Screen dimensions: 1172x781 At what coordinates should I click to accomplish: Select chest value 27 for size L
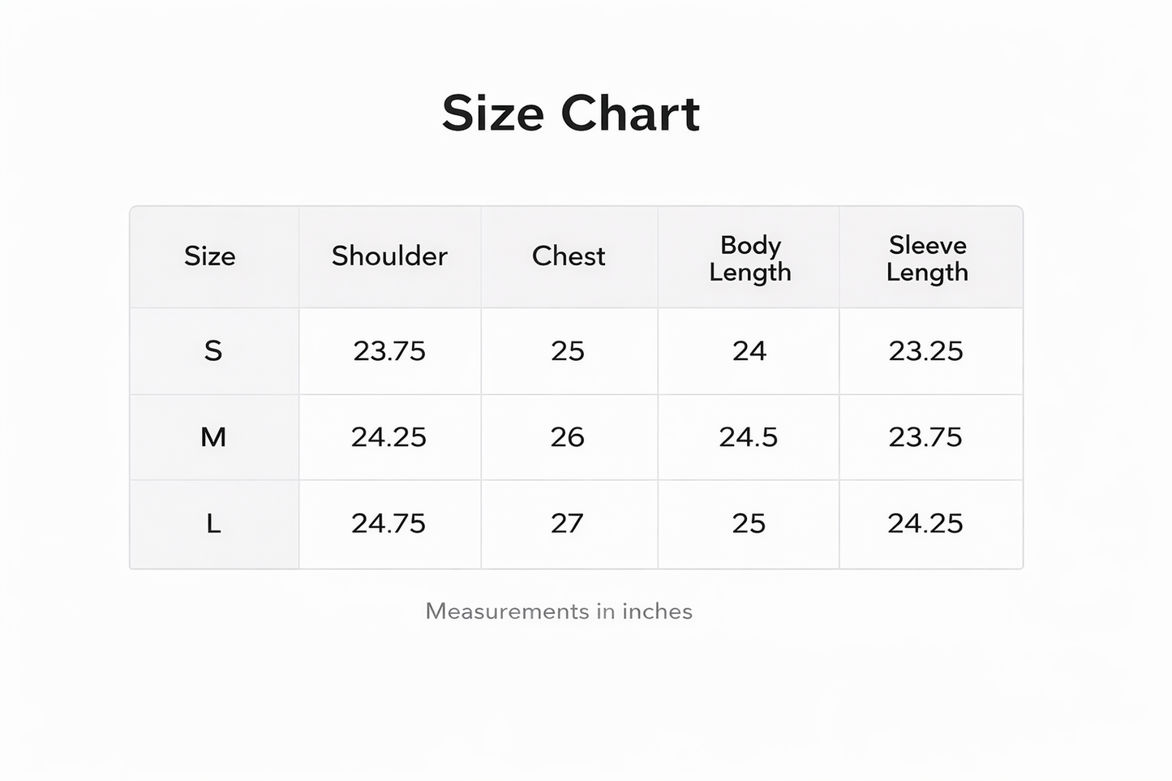pyautogui.click(x=567, y=524)
